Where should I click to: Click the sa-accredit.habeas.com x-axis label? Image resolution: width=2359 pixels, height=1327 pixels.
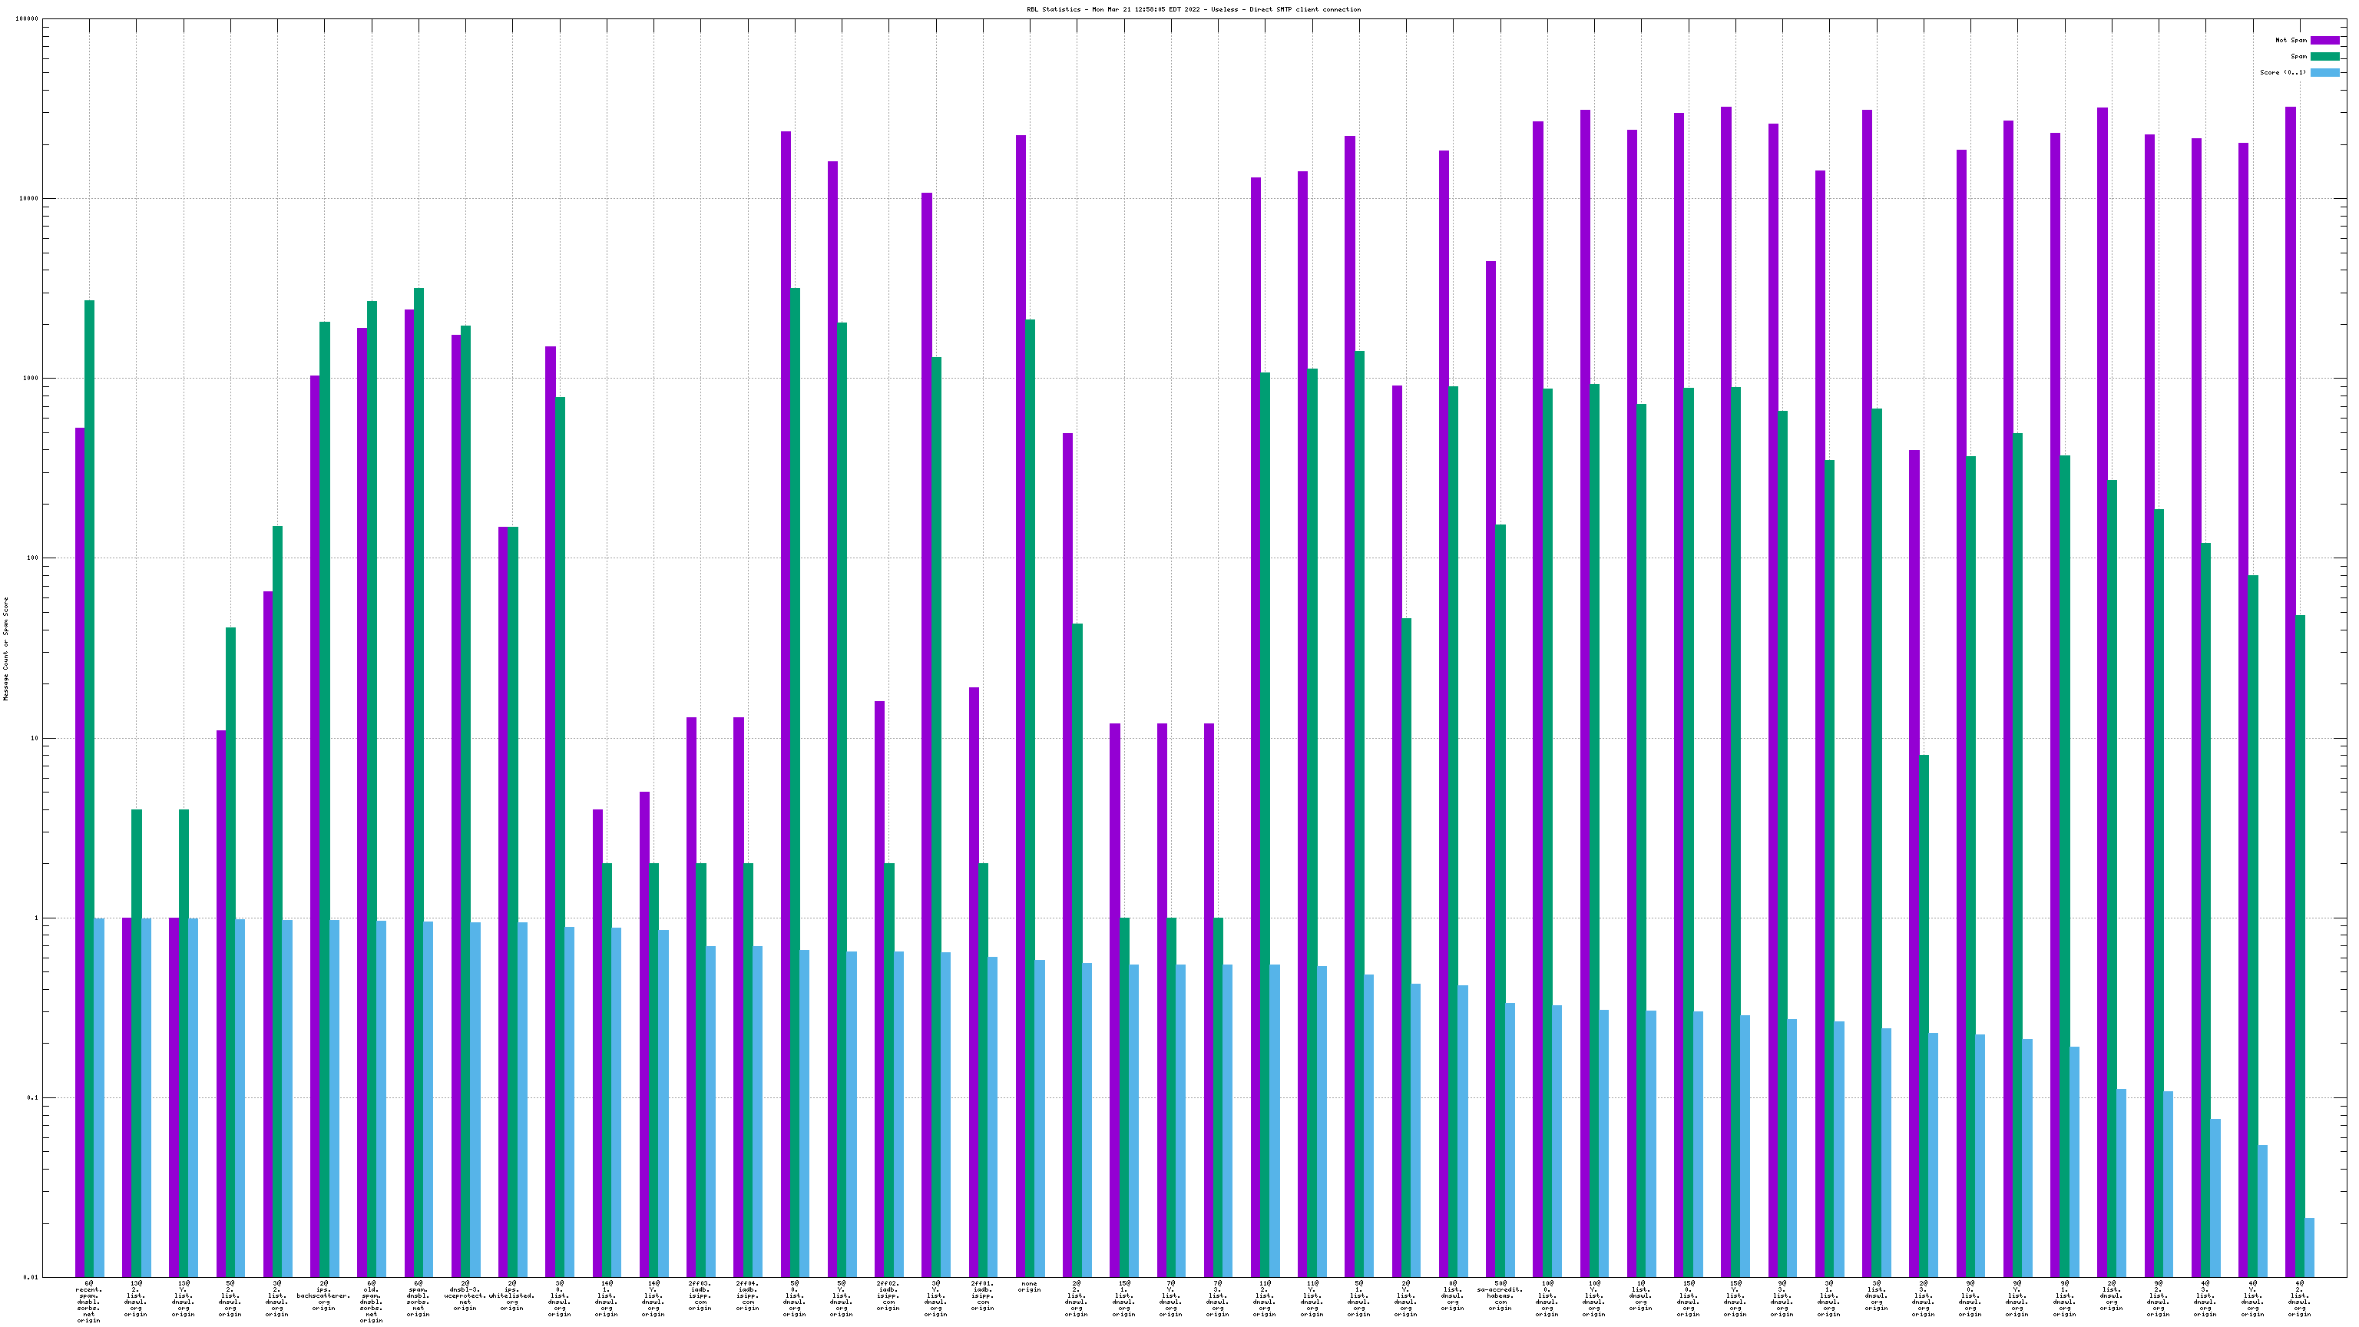point(1499,1296)
